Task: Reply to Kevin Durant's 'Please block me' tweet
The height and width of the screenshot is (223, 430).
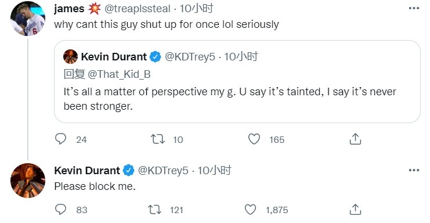Action: [x=60, y=210]
